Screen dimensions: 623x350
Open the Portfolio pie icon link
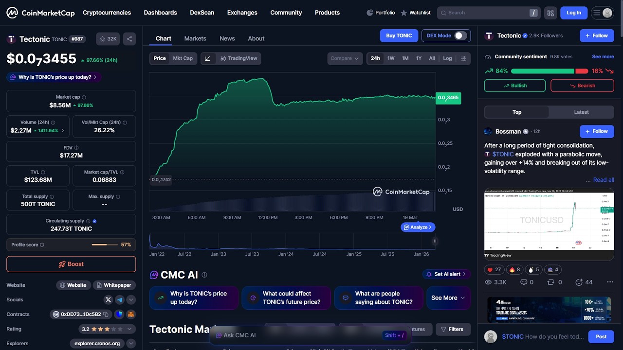point(381,13)
